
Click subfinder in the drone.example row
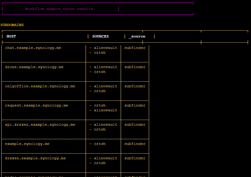tap(135, 67)
